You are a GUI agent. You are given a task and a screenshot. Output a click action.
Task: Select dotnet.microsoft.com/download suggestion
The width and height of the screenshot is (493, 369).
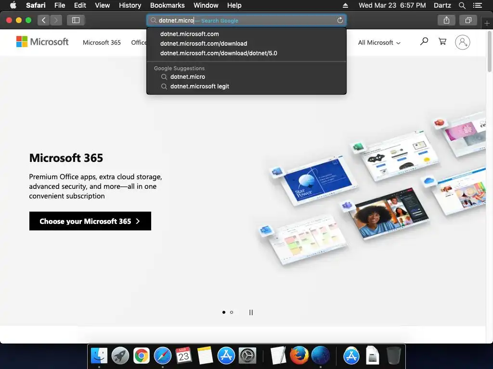coord(246,44)
